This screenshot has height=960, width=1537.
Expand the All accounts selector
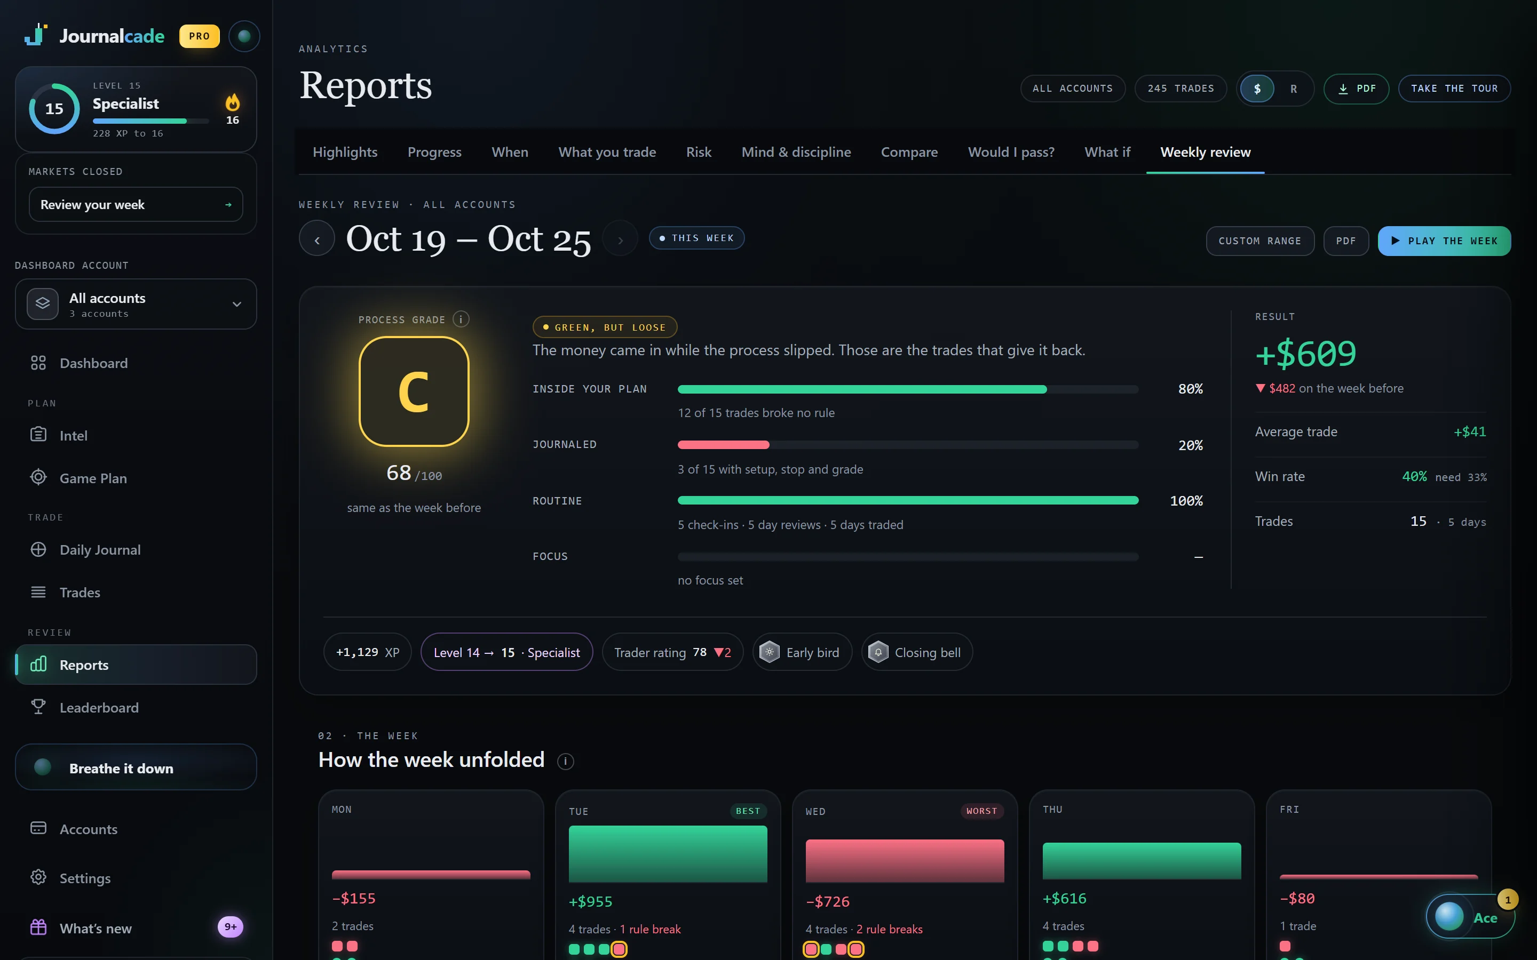[135, 304]
